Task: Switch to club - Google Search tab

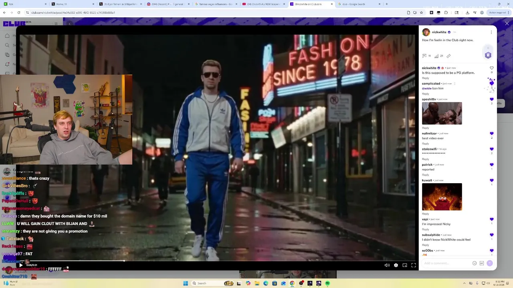Action: (358, 4)
